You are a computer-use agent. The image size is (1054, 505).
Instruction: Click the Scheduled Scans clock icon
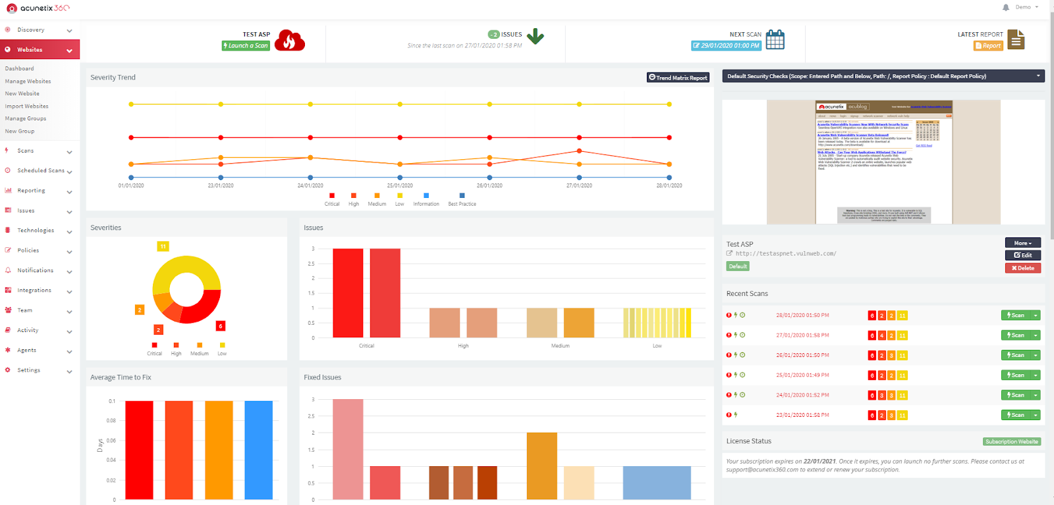[8, 170]
